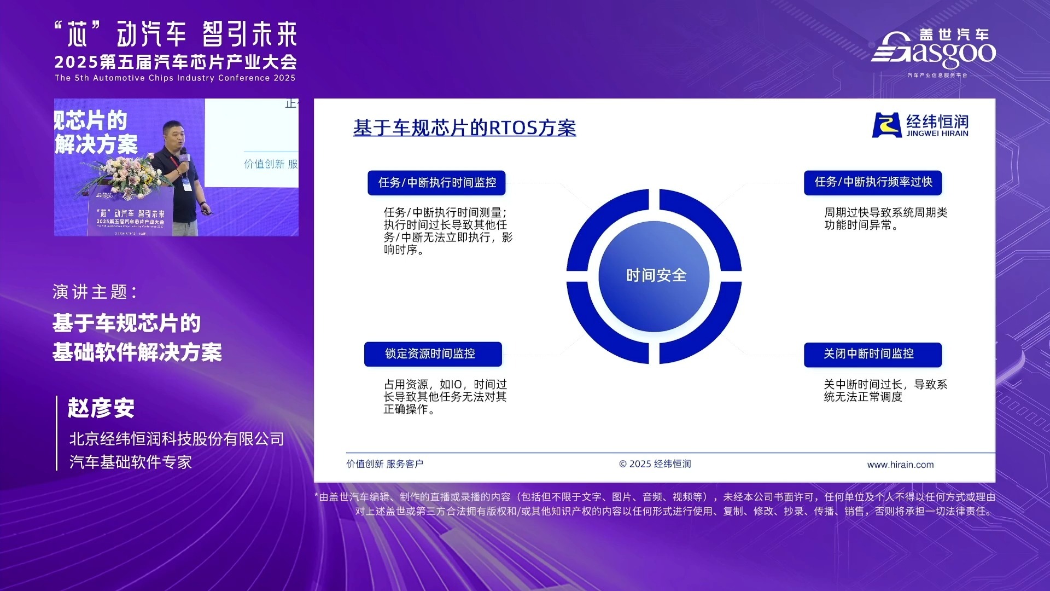Expand the slide title 基于车规芯片的RTOS方案
Viewport: 1050px width, 591px height.
pos(464,127)
